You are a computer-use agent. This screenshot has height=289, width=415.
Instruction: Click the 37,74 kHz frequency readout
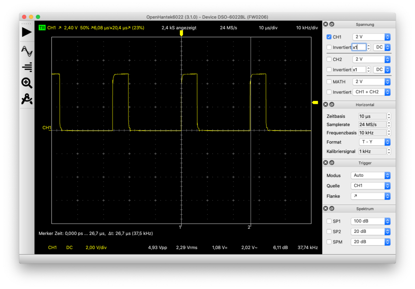click(308, 247)
